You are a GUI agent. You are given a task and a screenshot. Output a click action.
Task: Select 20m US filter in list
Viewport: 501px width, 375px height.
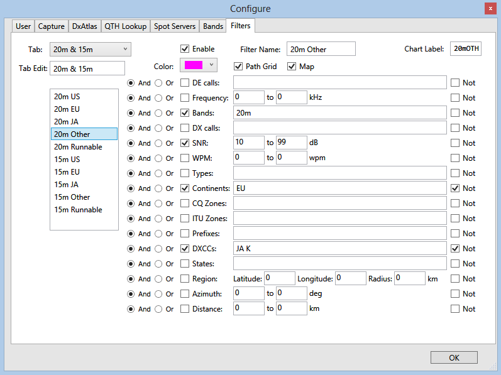[x=84, y=96]
